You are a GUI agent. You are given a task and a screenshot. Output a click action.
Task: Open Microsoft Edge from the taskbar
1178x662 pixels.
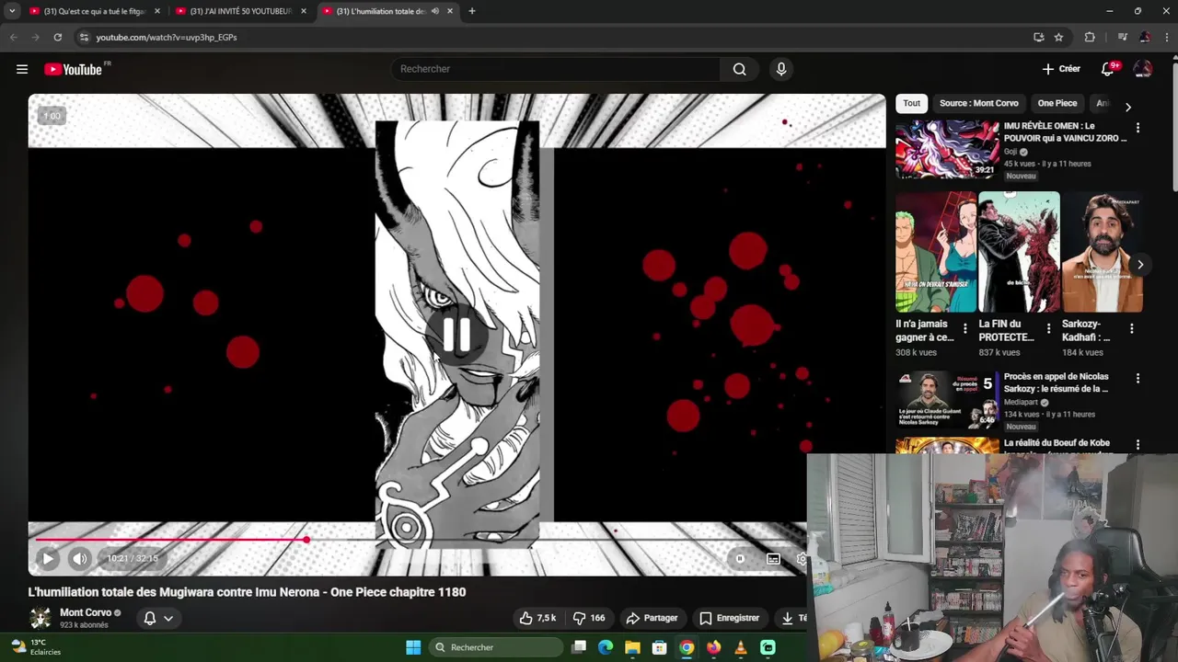click(605, 647)
